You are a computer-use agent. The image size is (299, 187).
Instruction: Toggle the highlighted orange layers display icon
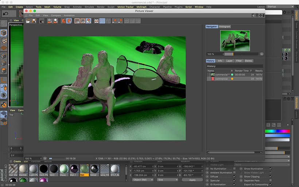(x=69, y=21)
